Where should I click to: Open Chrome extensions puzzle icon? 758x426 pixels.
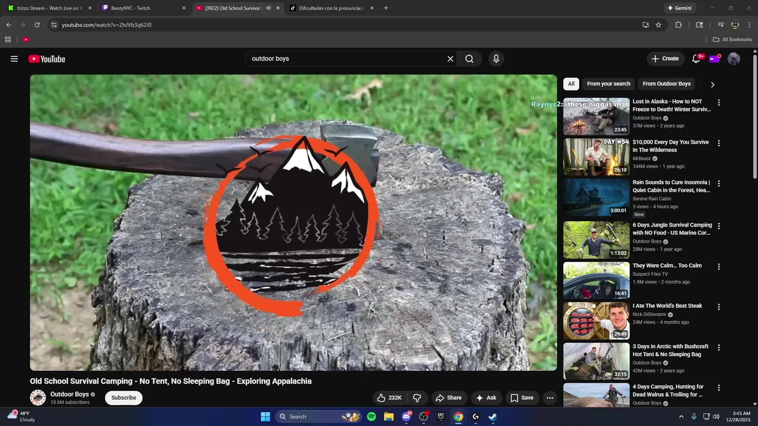tap(679, 25)
